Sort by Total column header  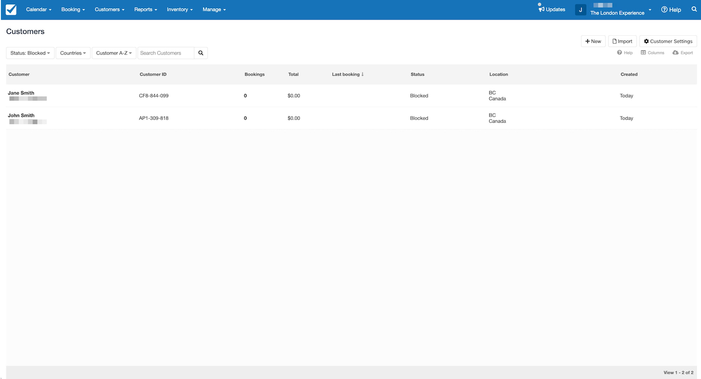coord(293,74)
